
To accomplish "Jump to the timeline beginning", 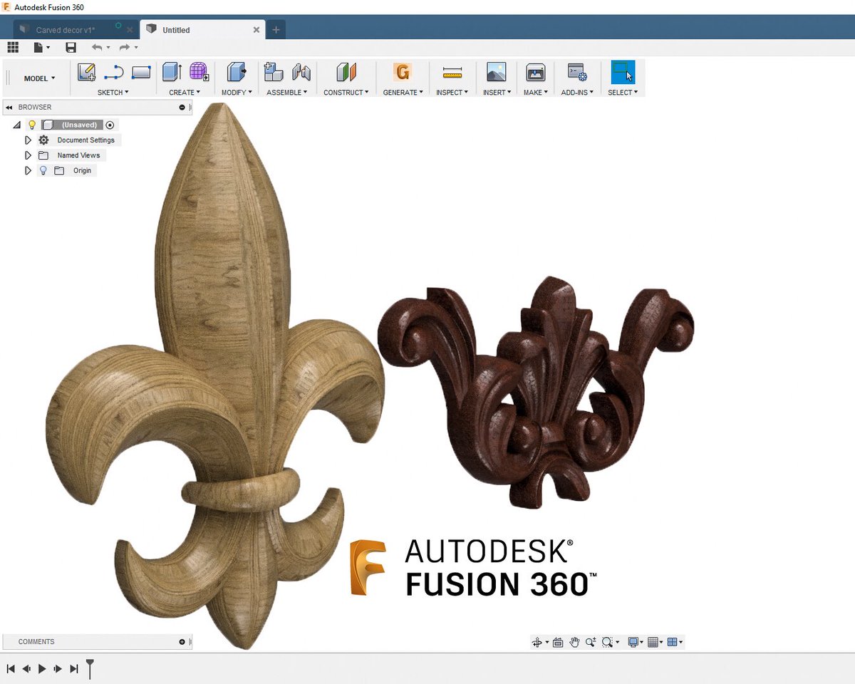I will coord(11,669).
